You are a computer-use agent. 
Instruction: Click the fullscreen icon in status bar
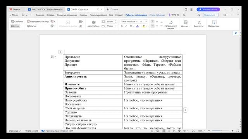click(238, 131)
